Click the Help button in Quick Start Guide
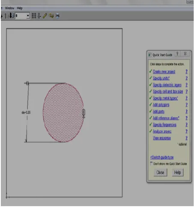 coord(177,173)
